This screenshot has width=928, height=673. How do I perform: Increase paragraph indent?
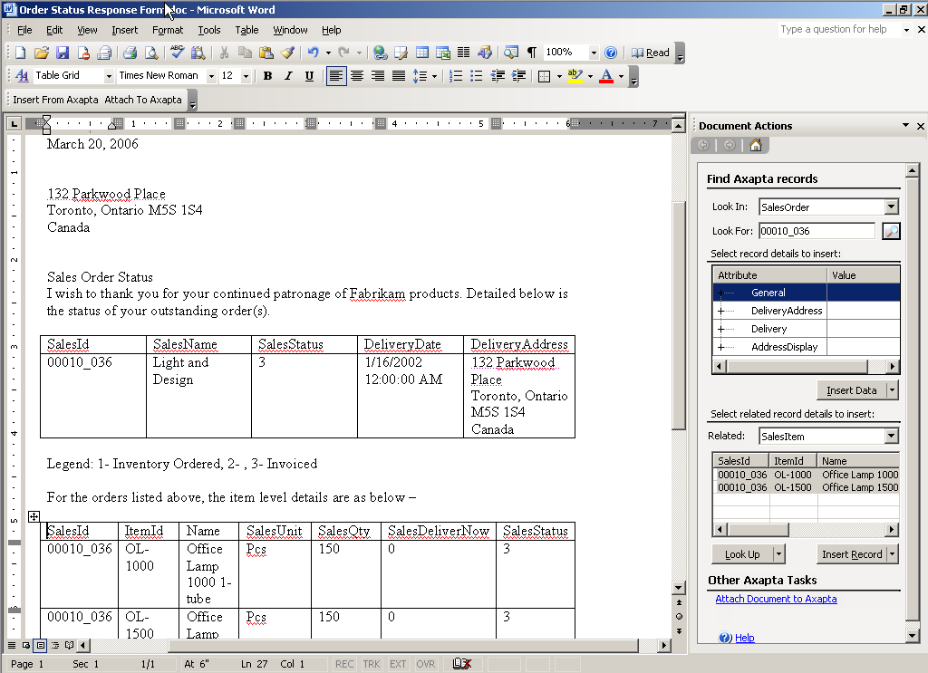pyautogui.click(x=518, y=76)
